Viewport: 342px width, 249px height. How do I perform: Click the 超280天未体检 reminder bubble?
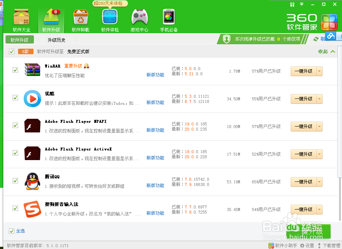pos(110,3)
